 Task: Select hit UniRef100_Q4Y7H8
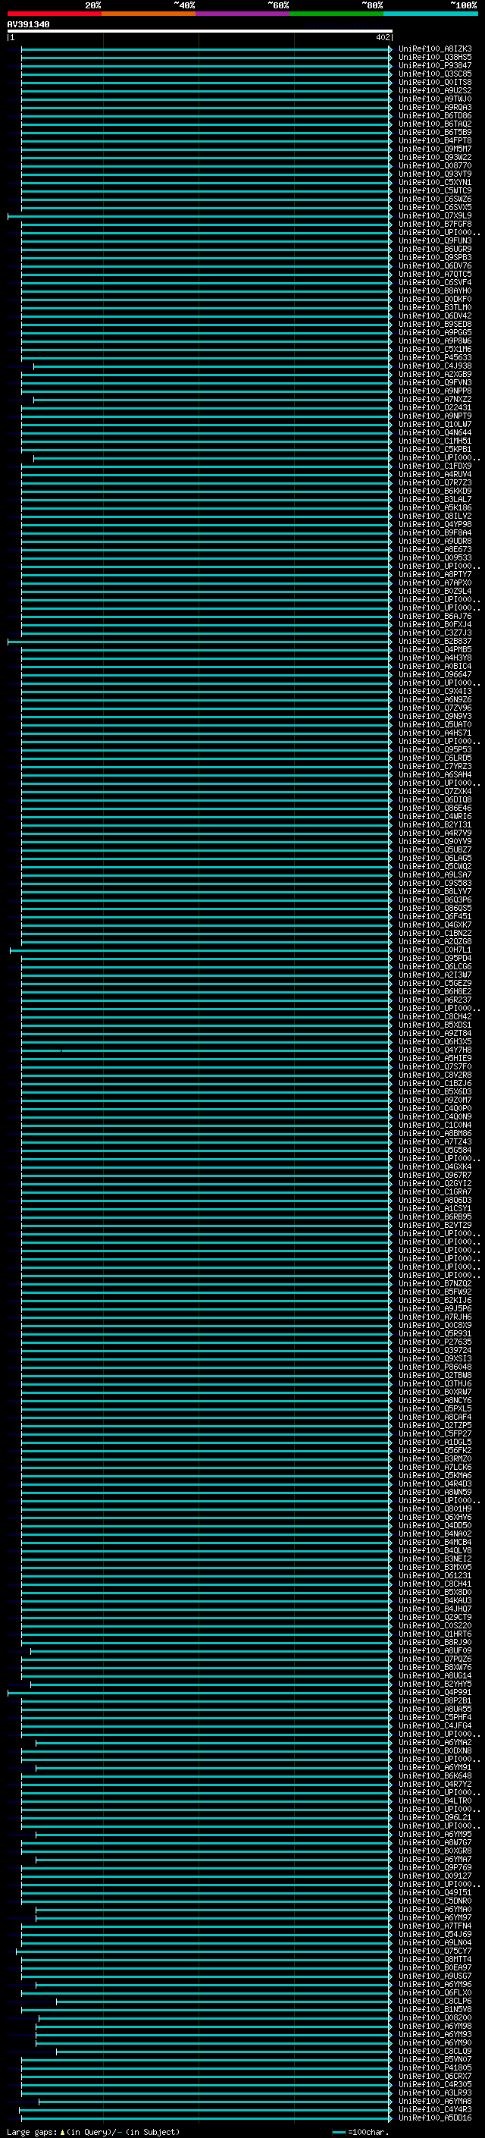coord(435,1050)
